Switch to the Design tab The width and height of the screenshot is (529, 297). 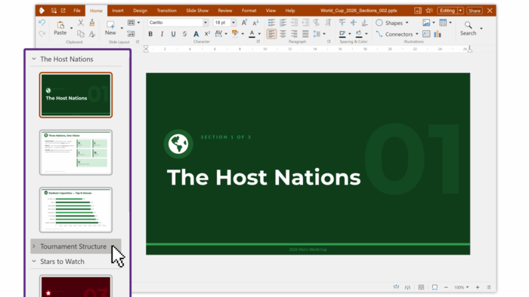point(140,11)
